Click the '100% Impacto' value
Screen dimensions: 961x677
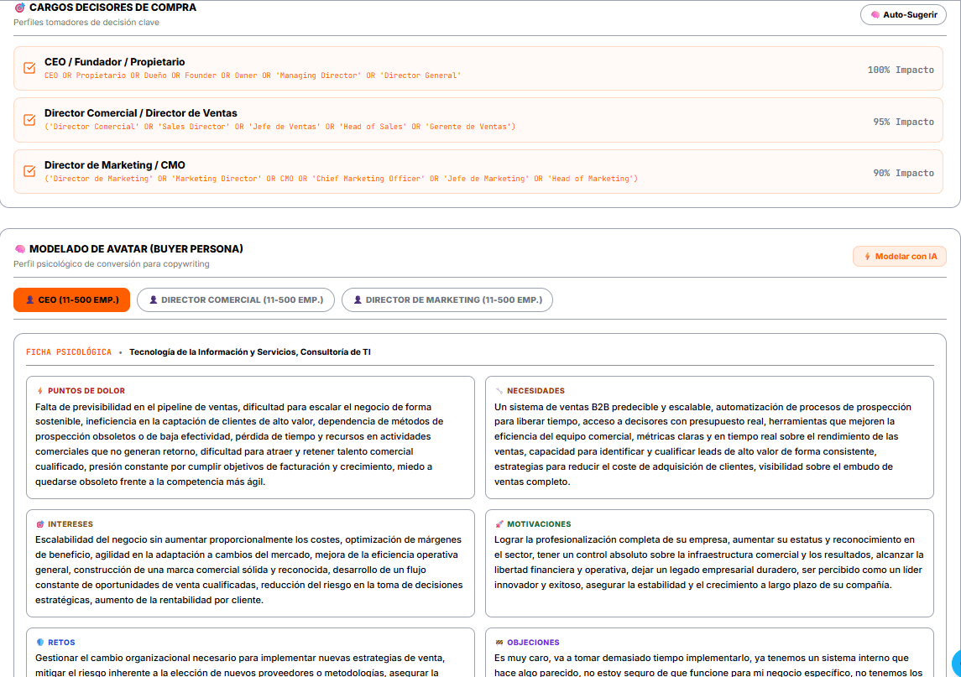pyautogui.click(x=901, y=70)
